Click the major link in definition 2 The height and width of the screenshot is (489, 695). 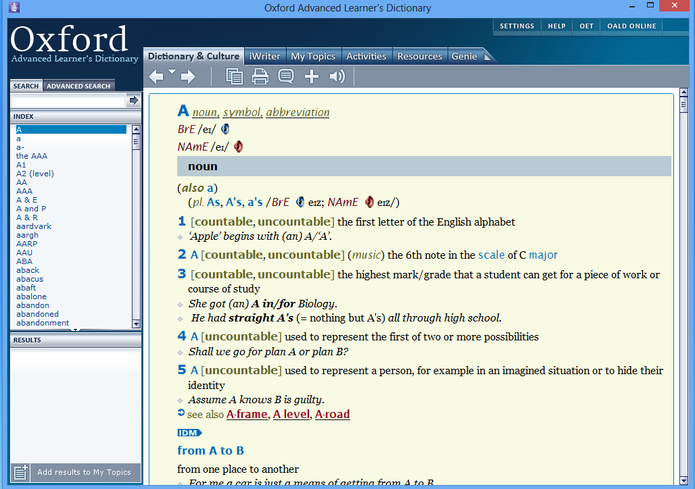(543, 255)
